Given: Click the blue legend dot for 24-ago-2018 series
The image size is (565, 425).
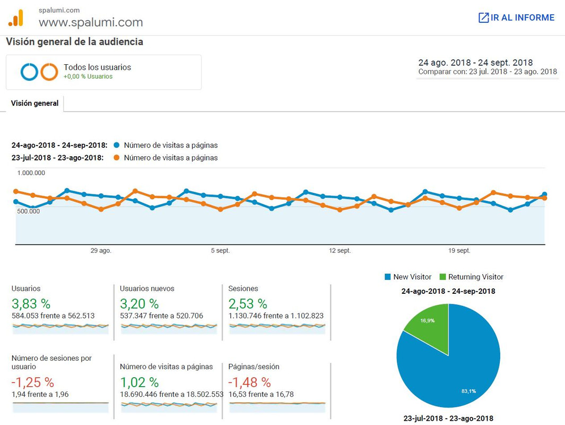Looking at the screenshot, I should [116, 145].
